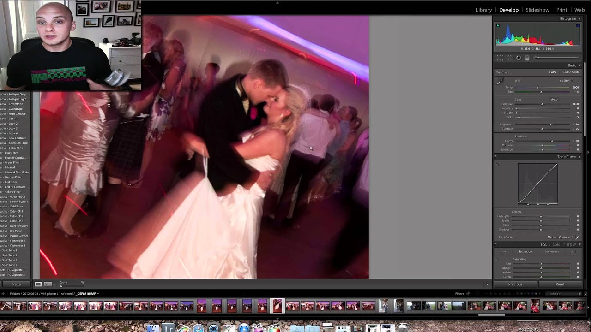Click the Previous button
Screen dimensions: 591x332
(x=515, y=284)
